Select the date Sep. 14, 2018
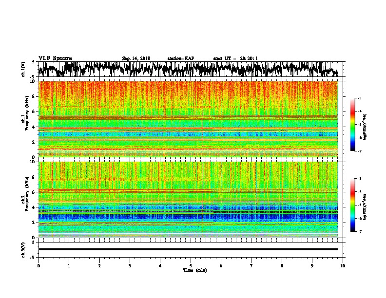 point(136,58)
